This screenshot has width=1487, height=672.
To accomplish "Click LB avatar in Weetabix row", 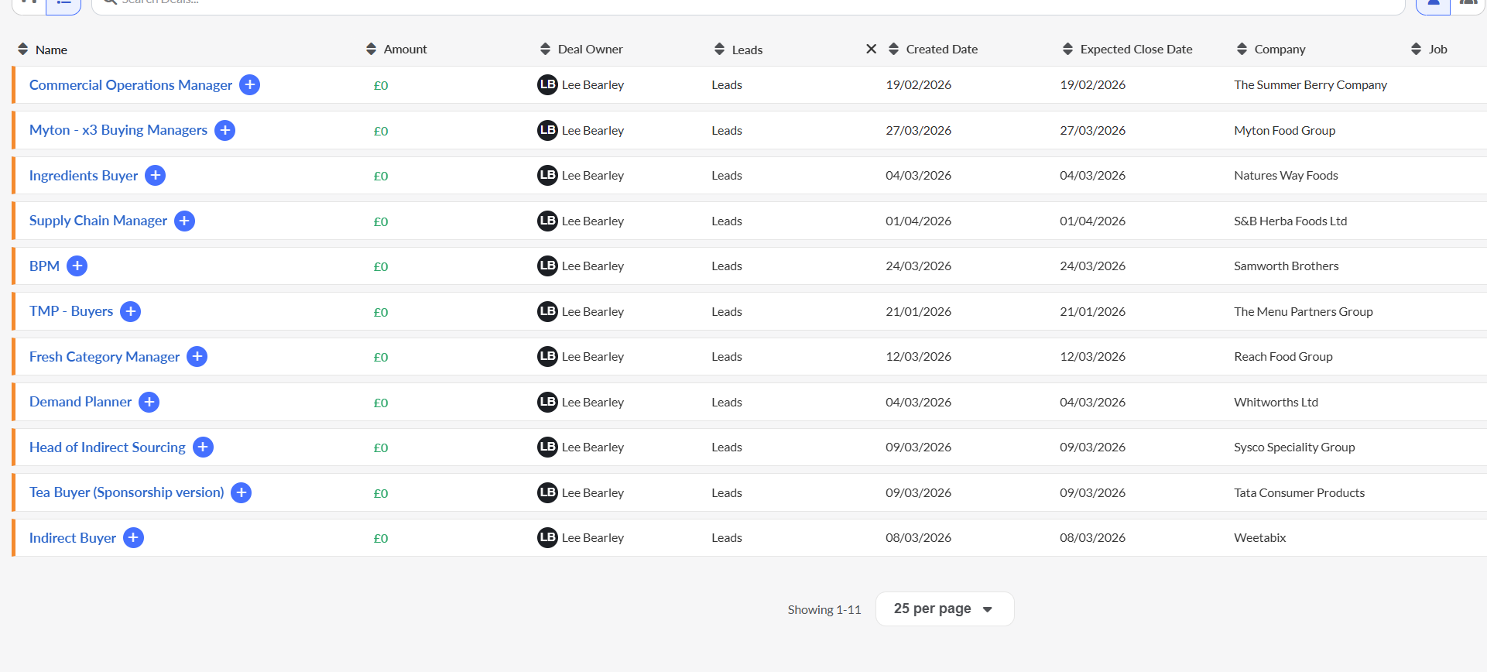I will coord(547,537).
